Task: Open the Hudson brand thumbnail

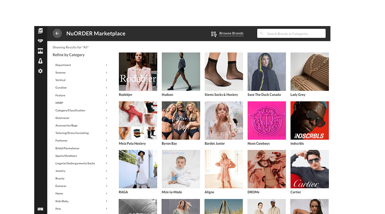Action: point(181,71)
